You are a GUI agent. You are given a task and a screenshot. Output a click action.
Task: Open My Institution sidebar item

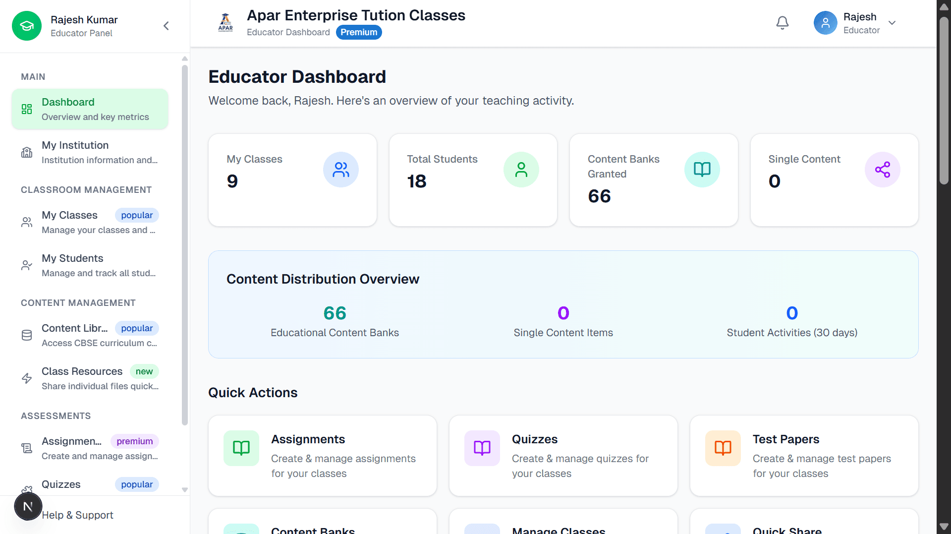90,152
